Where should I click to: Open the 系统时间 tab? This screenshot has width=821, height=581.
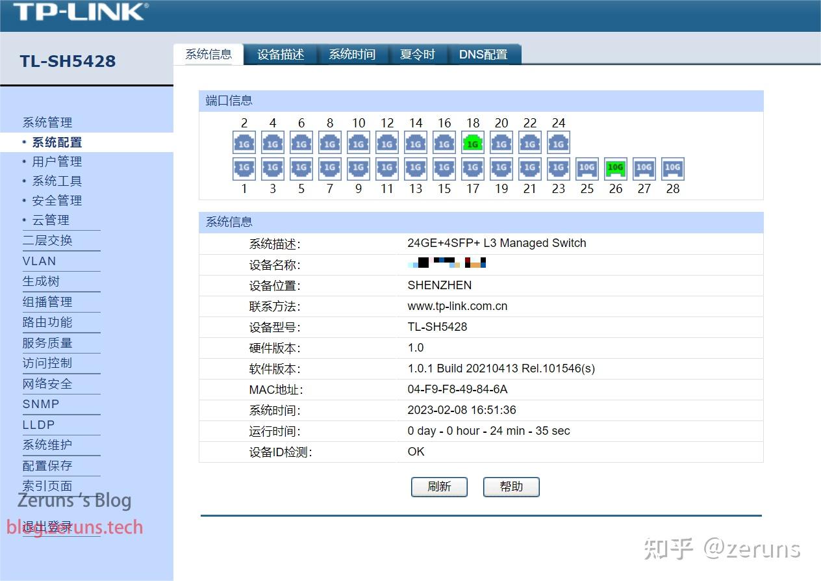[x=352, y=55]
